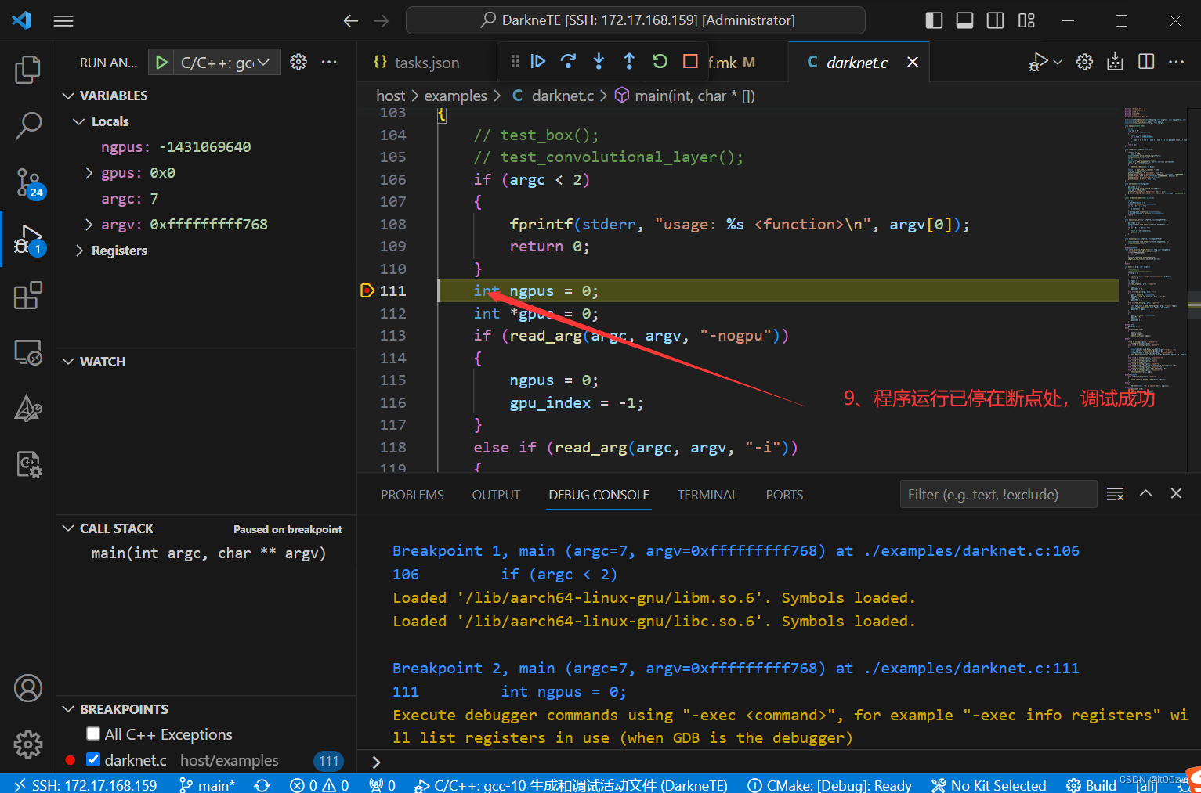Click the editor title settings gear icon
Viewport: 1201px width, 793px height.
tap(1085, 61)
